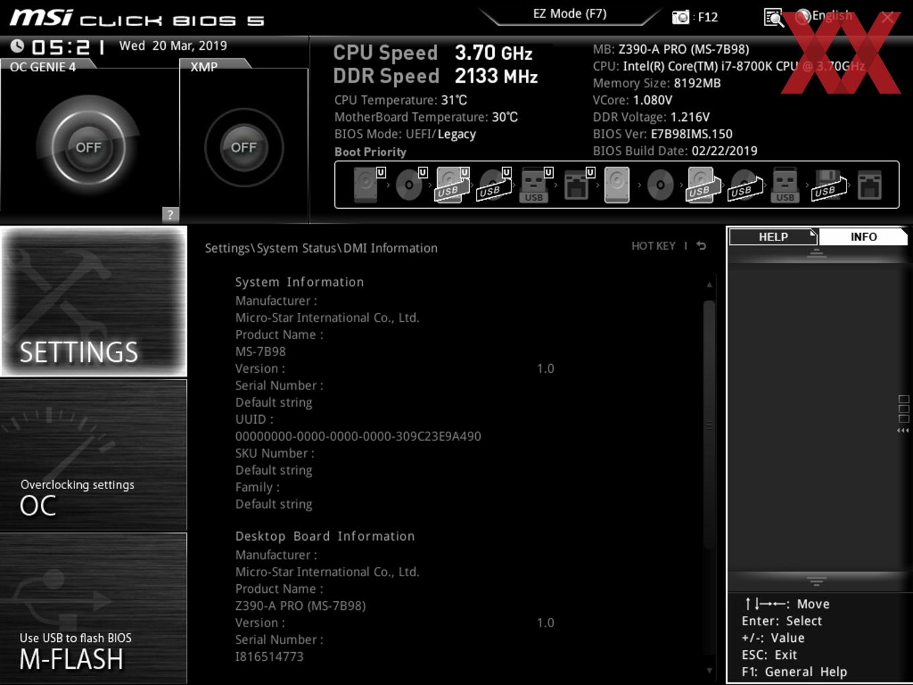Click the Family label
This screenshot has width=913, height=685.
(x=257, y=487)
